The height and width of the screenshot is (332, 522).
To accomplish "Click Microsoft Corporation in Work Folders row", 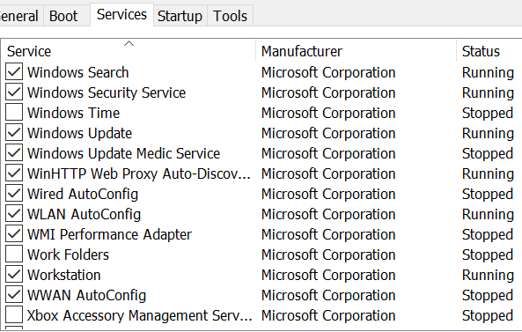I will (x=328, y=255).
